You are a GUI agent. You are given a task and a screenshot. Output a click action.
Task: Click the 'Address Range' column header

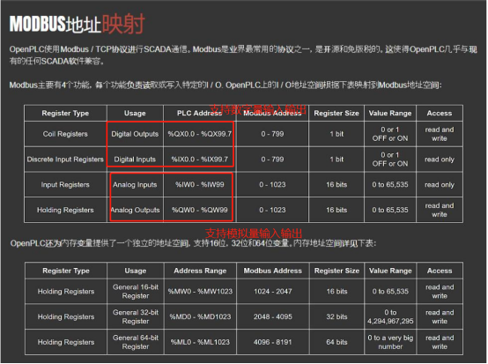pyautogui.click(x=200, y=271)
